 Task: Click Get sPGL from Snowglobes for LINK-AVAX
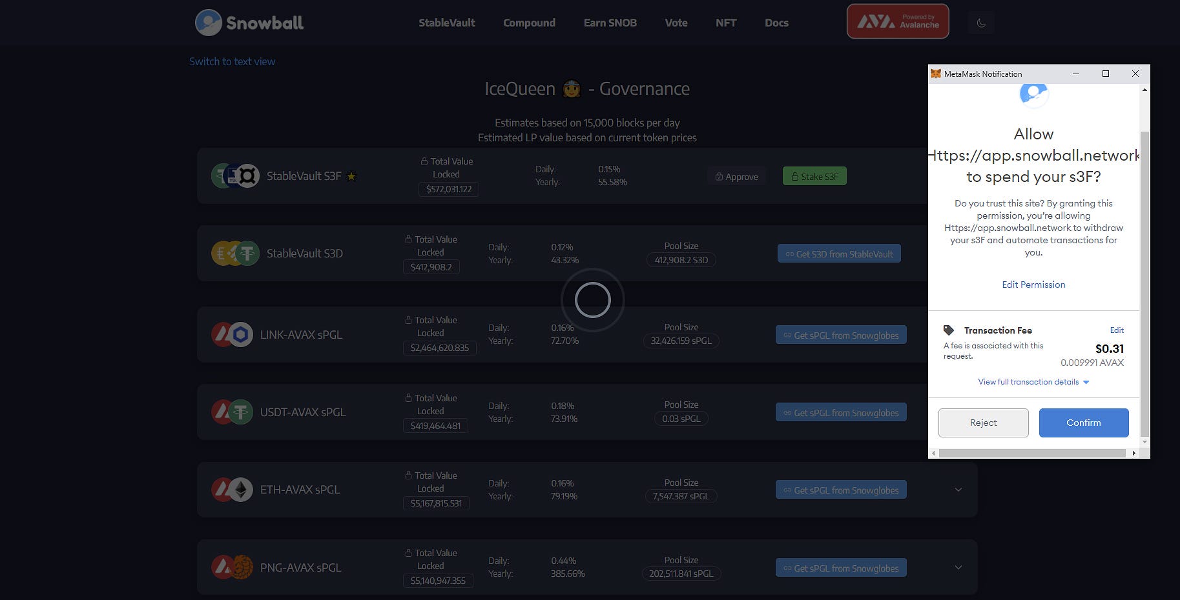(841, 335)
